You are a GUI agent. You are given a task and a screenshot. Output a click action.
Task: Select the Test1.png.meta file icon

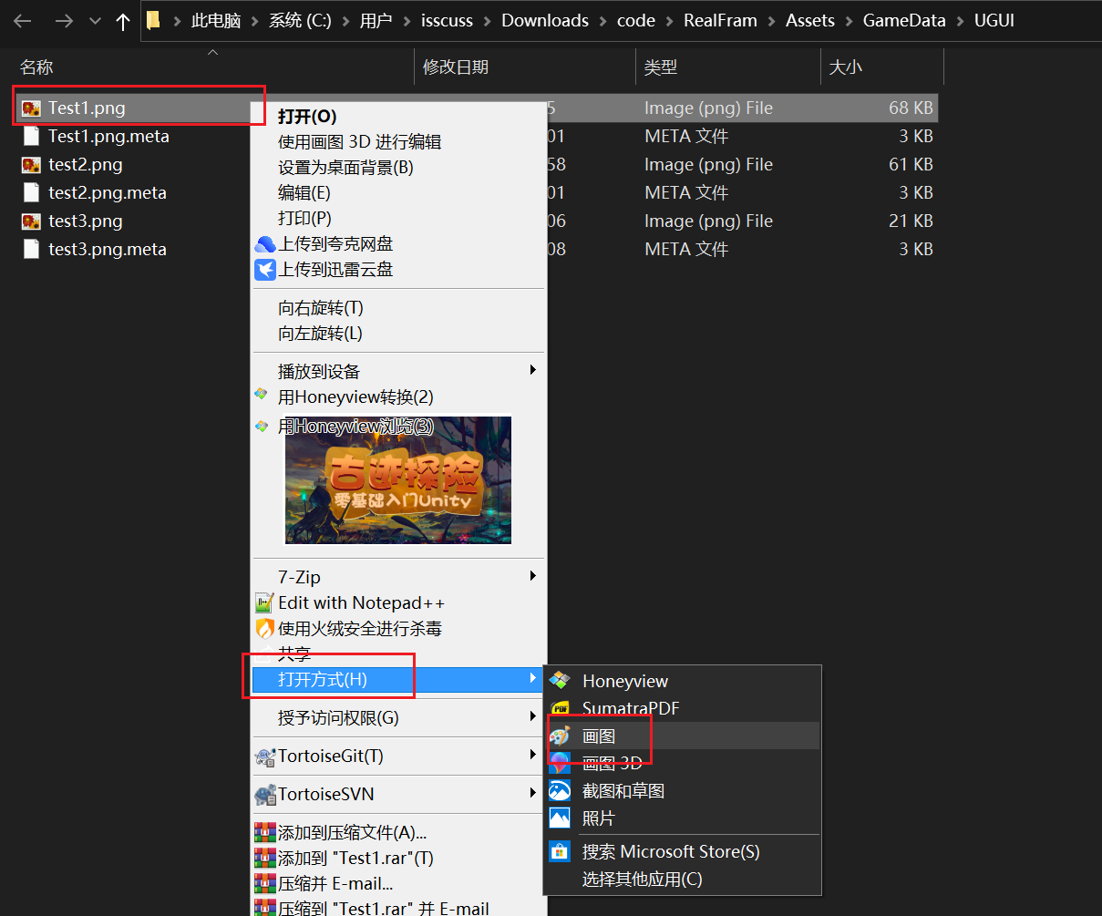click(31, 137)
